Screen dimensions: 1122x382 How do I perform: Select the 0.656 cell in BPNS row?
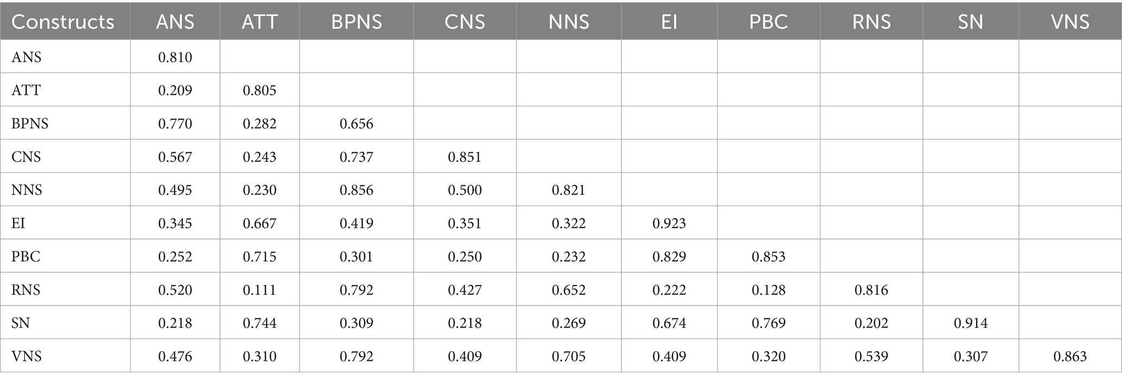pos(356,124)
